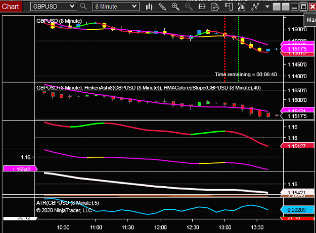Click the 1.1400'0 price axis label
316x233 pixels.
297,76
